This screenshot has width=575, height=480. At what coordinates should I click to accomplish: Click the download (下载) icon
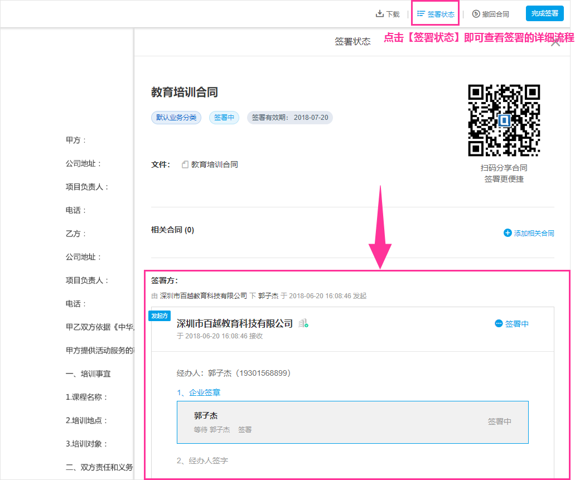380,14
